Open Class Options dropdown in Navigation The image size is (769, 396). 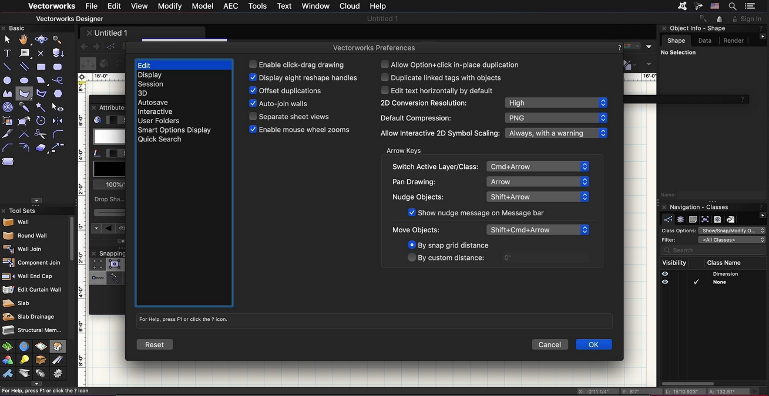733,231
